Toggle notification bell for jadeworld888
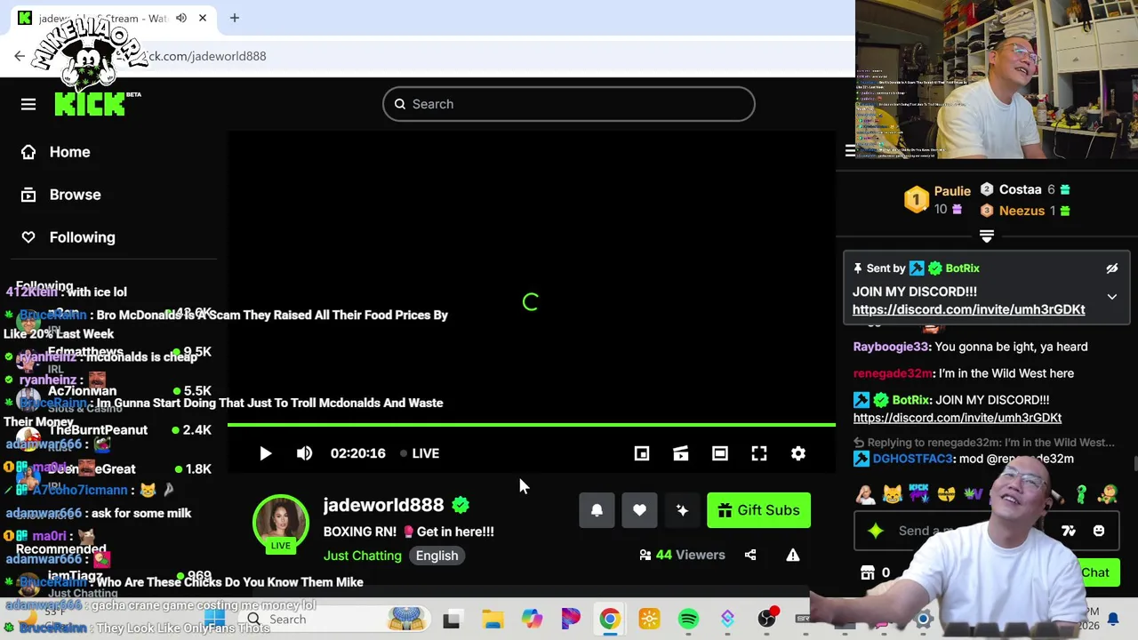Image resolution: width=1138 pixels, height=640 pixels. [597, 510]
